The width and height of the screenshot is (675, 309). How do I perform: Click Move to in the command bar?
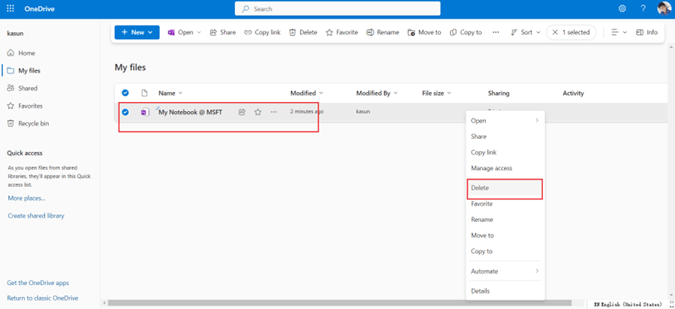click(x=424, y=32)
